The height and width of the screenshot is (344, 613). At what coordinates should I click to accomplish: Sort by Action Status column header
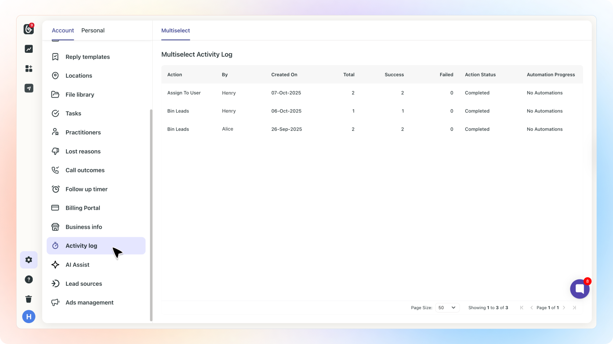480,74
